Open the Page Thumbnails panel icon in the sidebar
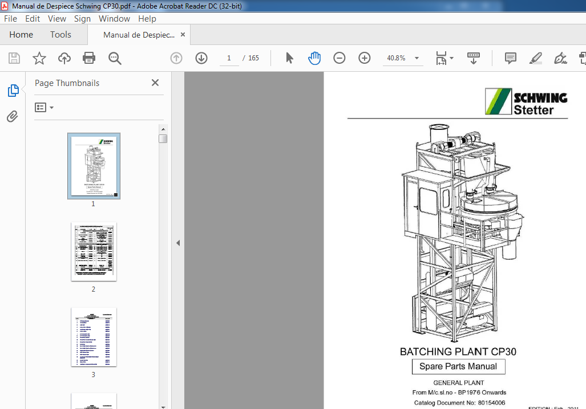This screenshot has width=586, height=409. pyautogui.click(x=13, y=91)
